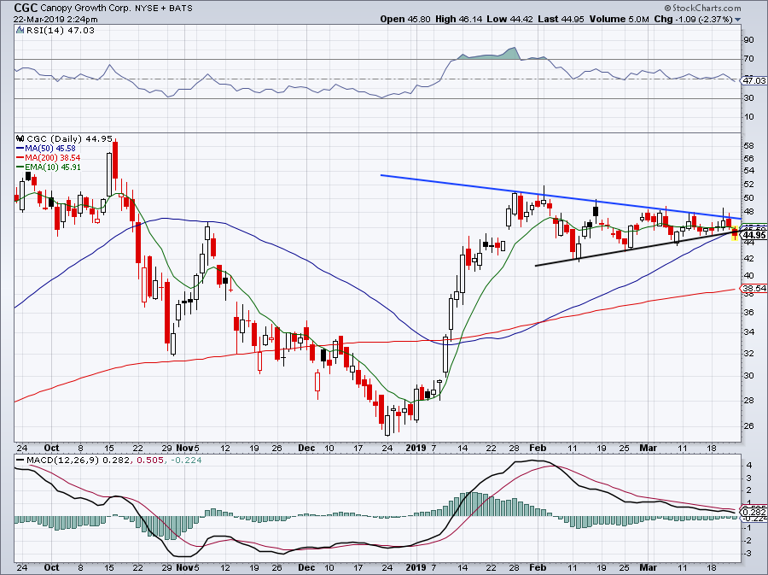Click the CGC ticker symbol in header
The width and height of the screenshot is (768, 575).
click(x=26, y=8)
